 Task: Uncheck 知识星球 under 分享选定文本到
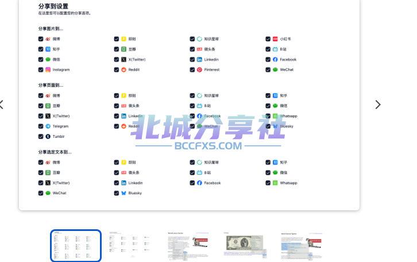pos(192,162)
